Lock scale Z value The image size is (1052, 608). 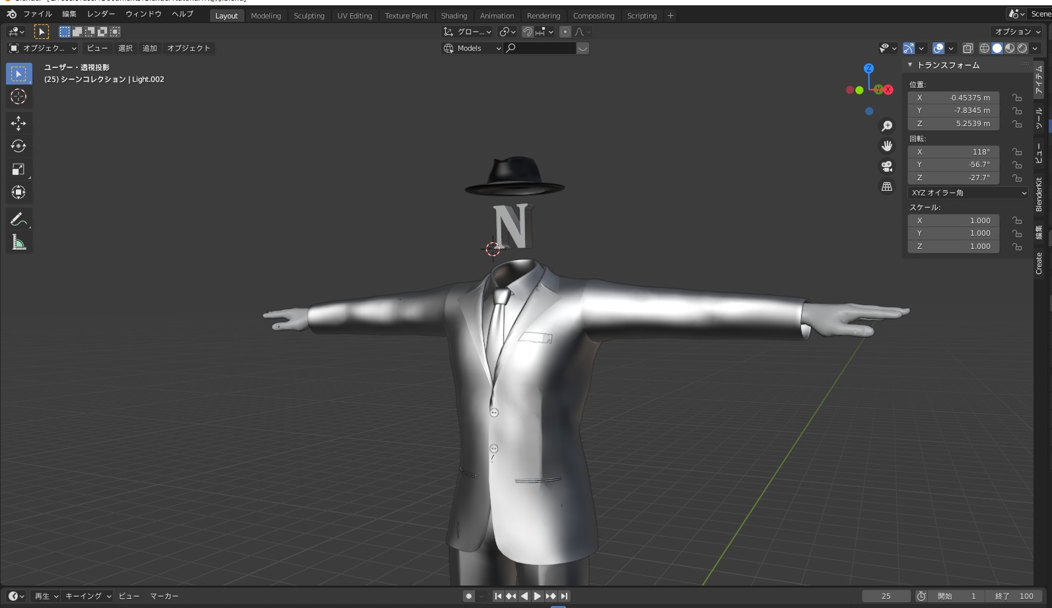click(1017, 247)
